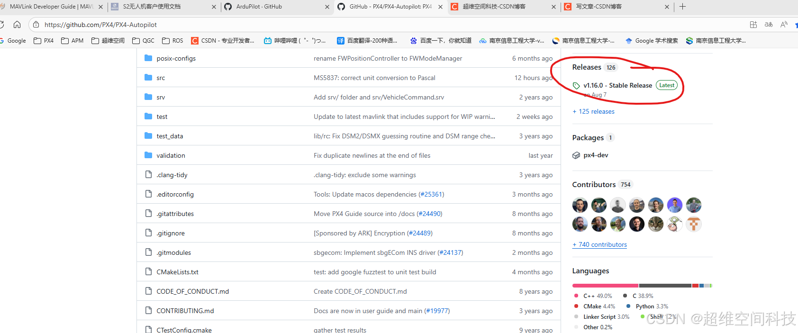Open the 哔哩哔哩 bookmark
The height and width of the screenshot is (333, 798).
pyautogui.click(x=295, y=41)
